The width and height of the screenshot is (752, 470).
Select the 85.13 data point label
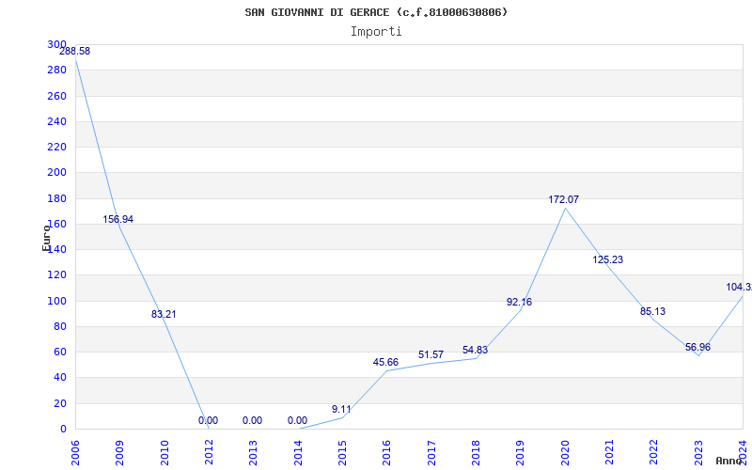(652, 311)
